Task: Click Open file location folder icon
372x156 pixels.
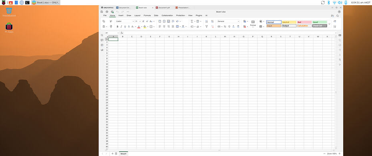Action: 332,16
